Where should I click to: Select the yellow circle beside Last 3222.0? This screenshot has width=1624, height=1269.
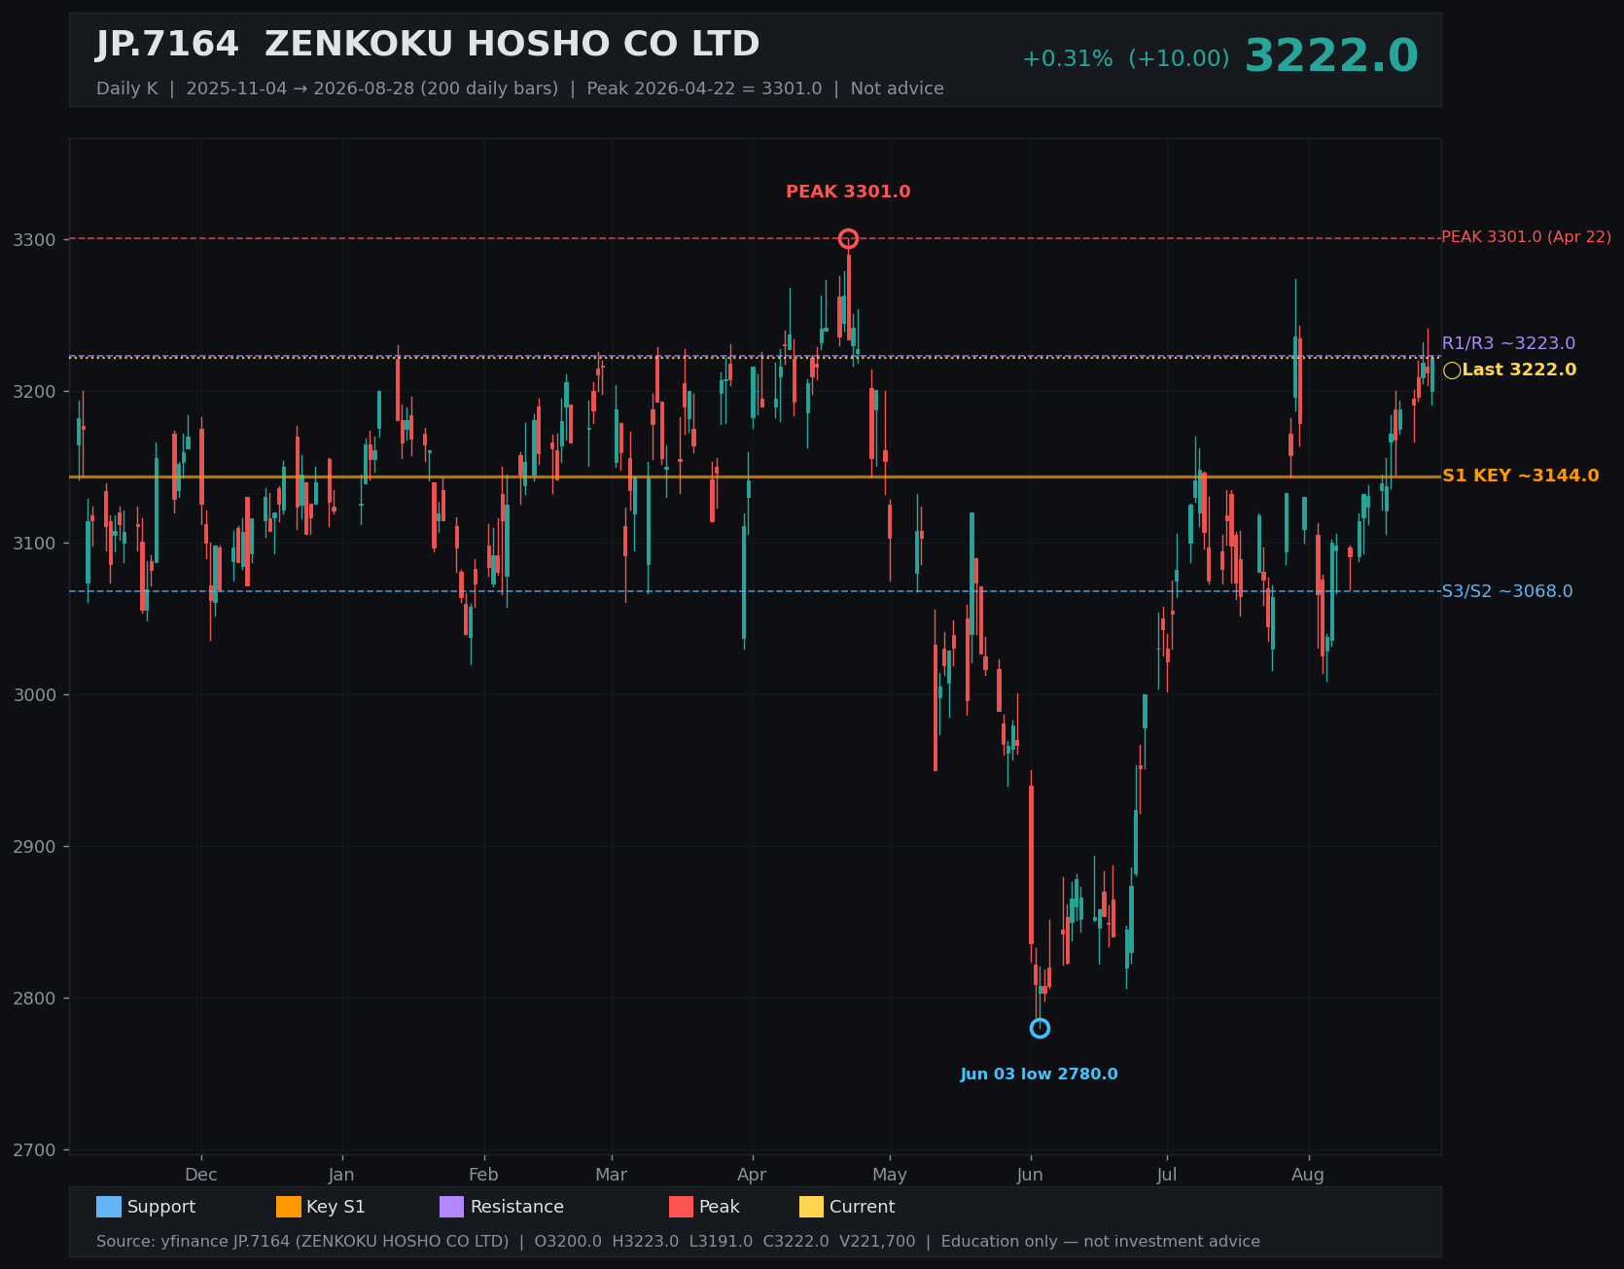coord(1452,370)
